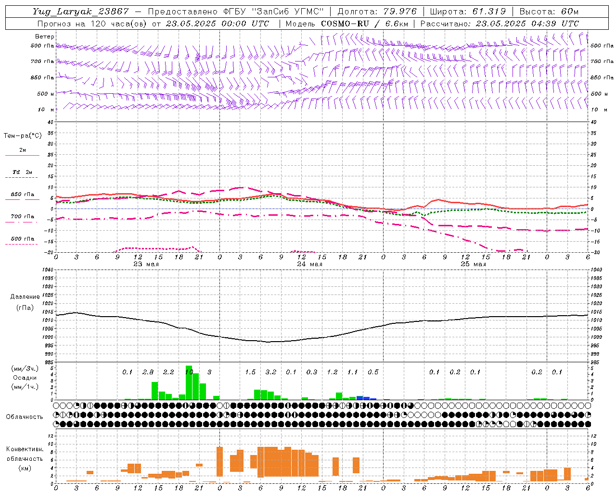Viewport: 616px width, 492px height.
Task: Click the station title Yug_Laryak_23867
Action: (x=80, y=12)
